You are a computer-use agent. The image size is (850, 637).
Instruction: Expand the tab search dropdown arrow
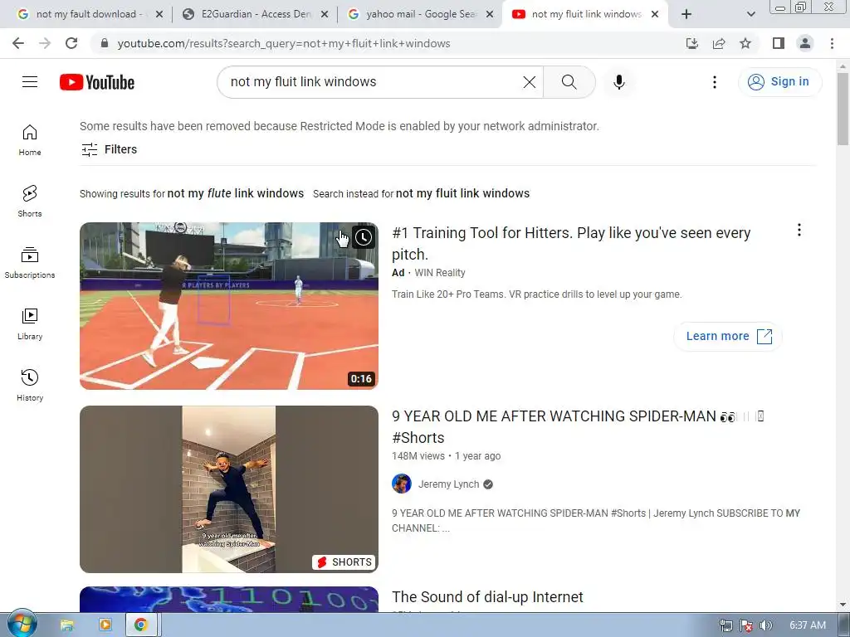coord(750,14)
